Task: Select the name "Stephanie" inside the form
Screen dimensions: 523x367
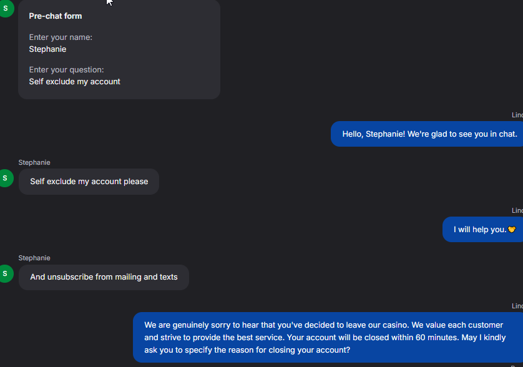Action: tap(47, 49)
